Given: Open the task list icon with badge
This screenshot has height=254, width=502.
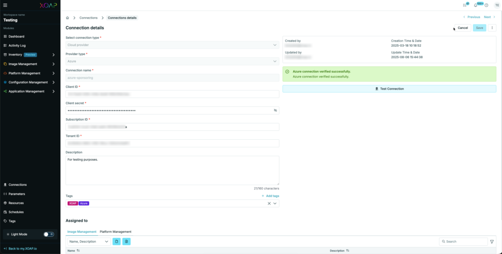Looking at the screenshot, I should click(465, 5).
